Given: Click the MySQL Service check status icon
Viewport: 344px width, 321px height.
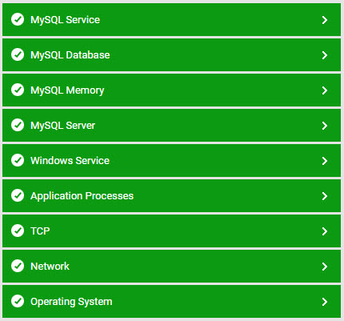Looking at the screenshot, I should click(x=18, y=19).
